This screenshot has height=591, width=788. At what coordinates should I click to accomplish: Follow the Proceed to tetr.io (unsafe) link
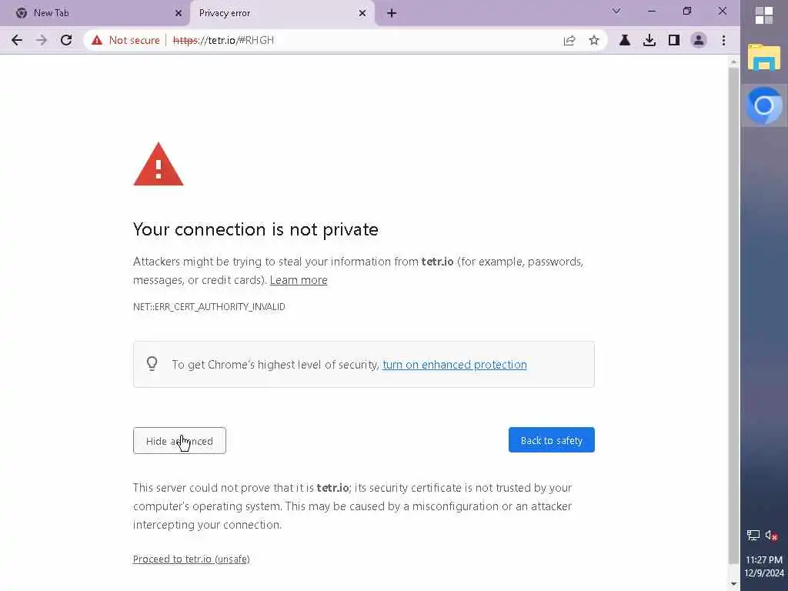(191, 559)
